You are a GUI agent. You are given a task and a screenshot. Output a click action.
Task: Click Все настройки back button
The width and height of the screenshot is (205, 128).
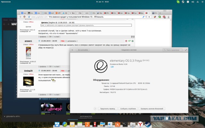coord(83,50)
